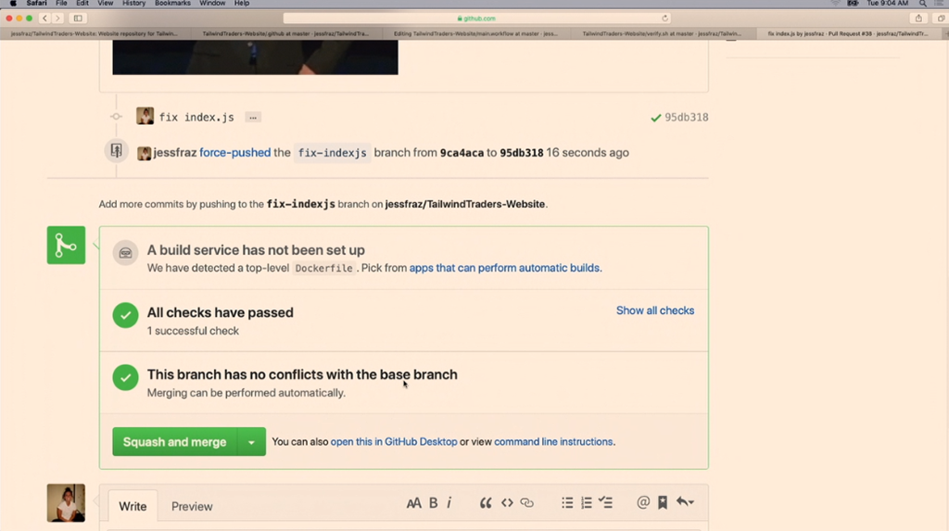Open the History menu

133,3
